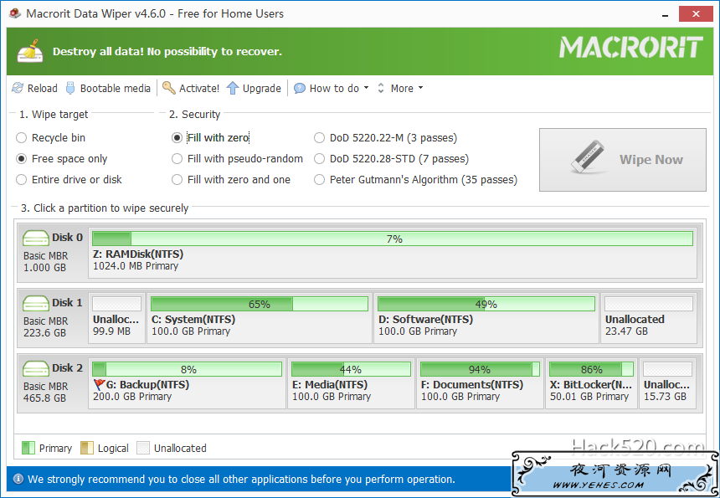Click the Primary legend color swatch

pyautogui.click(x=28, y=448)
